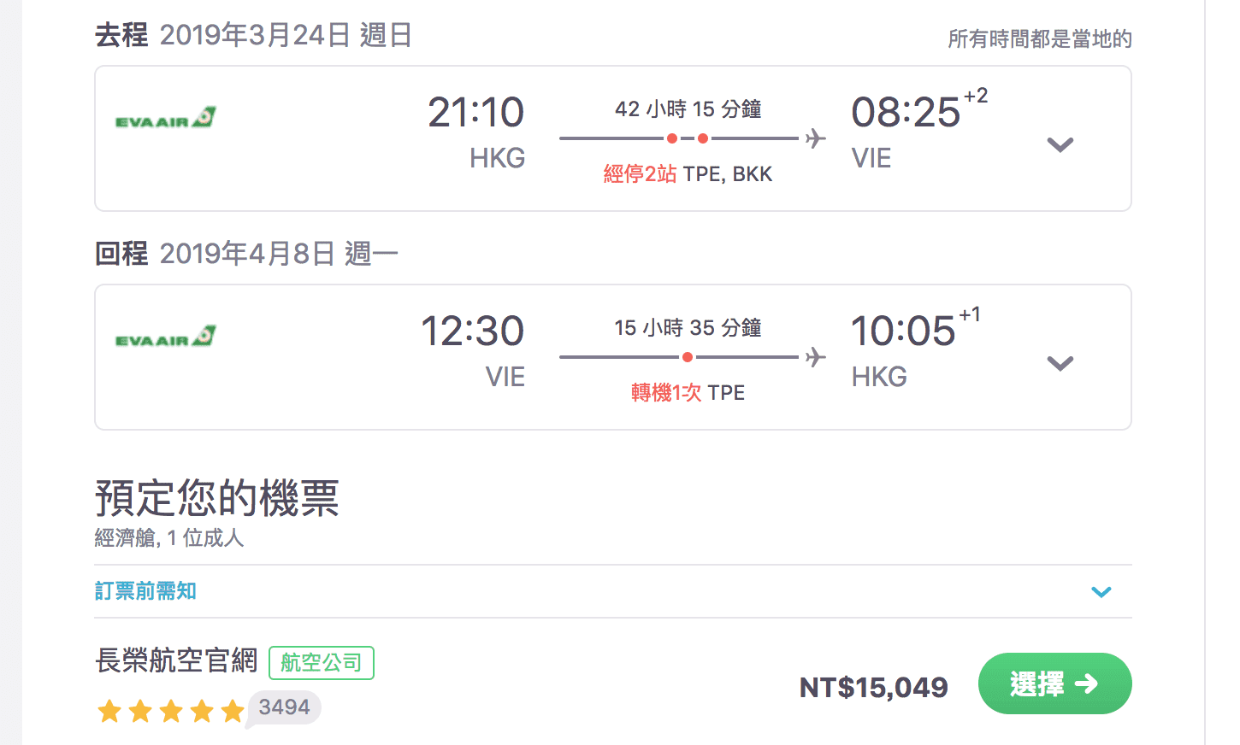Open the 3494 reviews count bubble
This screenshot has height=745, width=1240.
tap(284, 707)
